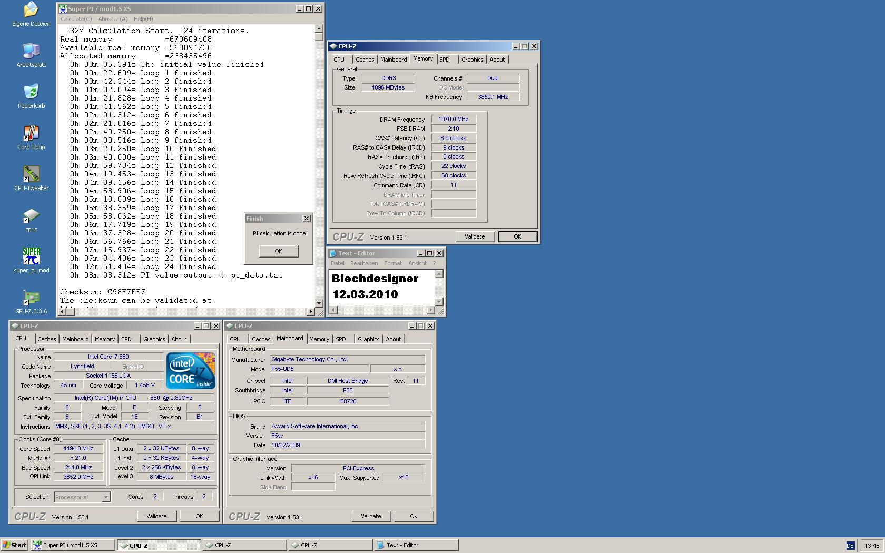Maximize the Super PI window

[309, 9]
